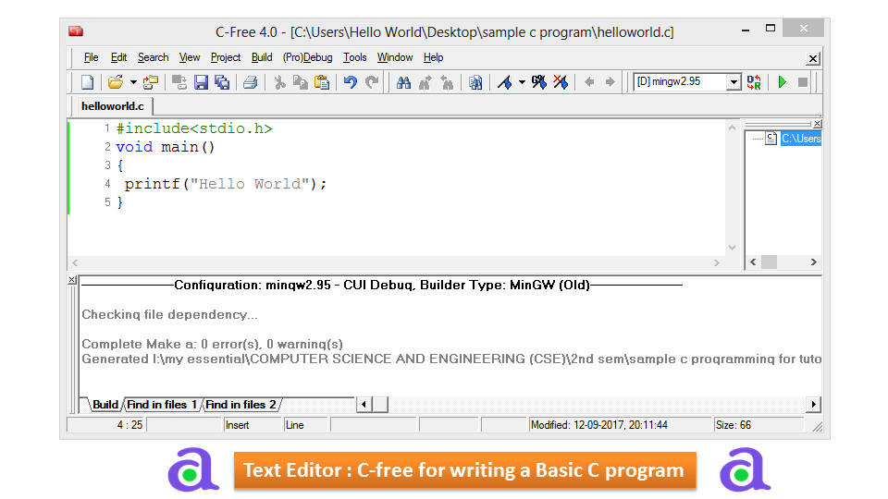Close the output panel with its X
Image resolution: width=888 pixels, height=499 pixels.
72,280
